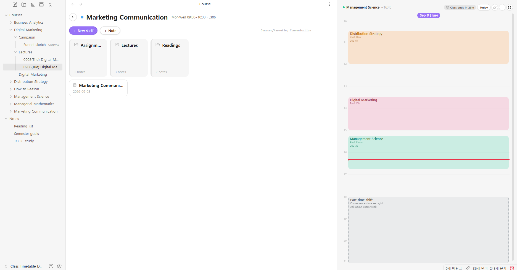Expand the Marketing Communication folder in sidebar
The image size is (517, 270).
point(11,111)
